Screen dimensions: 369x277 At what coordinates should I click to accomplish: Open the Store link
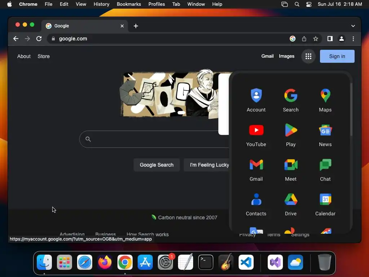click(x=44, y=56)
